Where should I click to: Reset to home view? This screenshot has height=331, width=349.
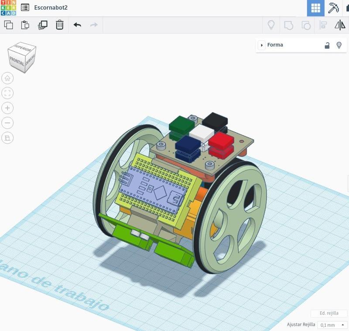coord(7,78)
